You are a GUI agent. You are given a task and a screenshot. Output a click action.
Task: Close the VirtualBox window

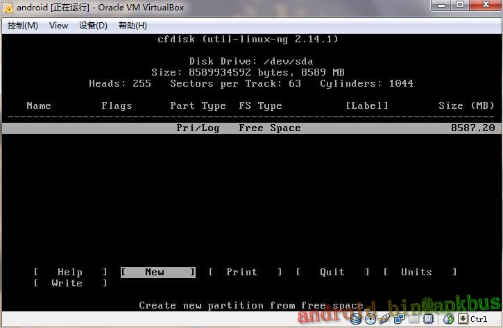tap(486, 5)
